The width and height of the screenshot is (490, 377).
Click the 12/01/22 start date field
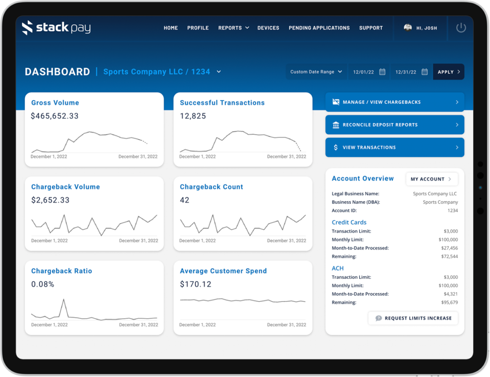pyautogui.click(x=364, y=72)
